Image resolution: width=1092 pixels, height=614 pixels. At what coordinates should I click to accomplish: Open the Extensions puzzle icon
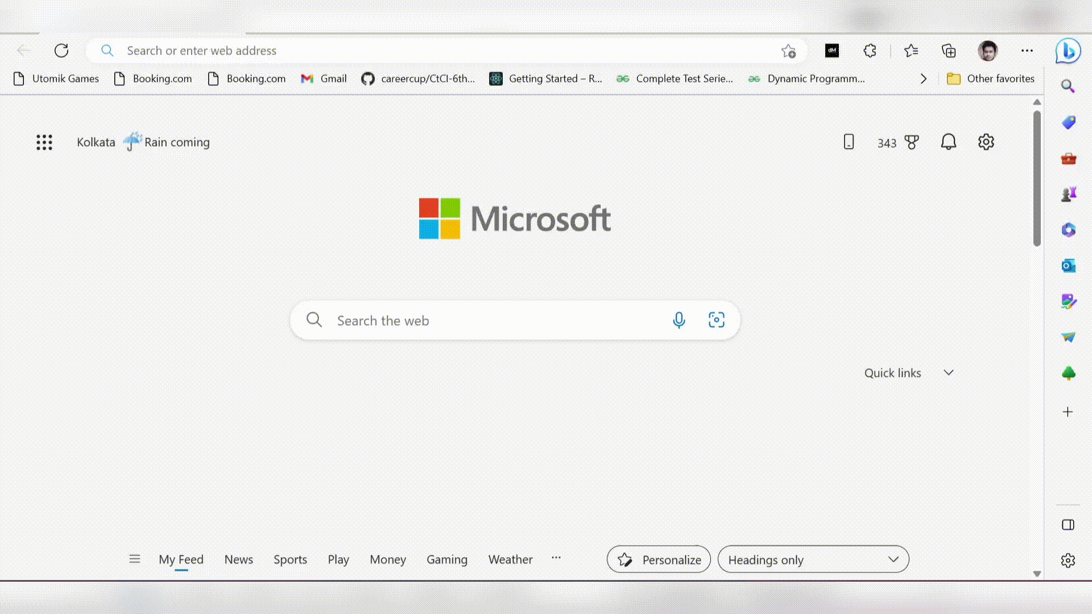pos(870,51)
